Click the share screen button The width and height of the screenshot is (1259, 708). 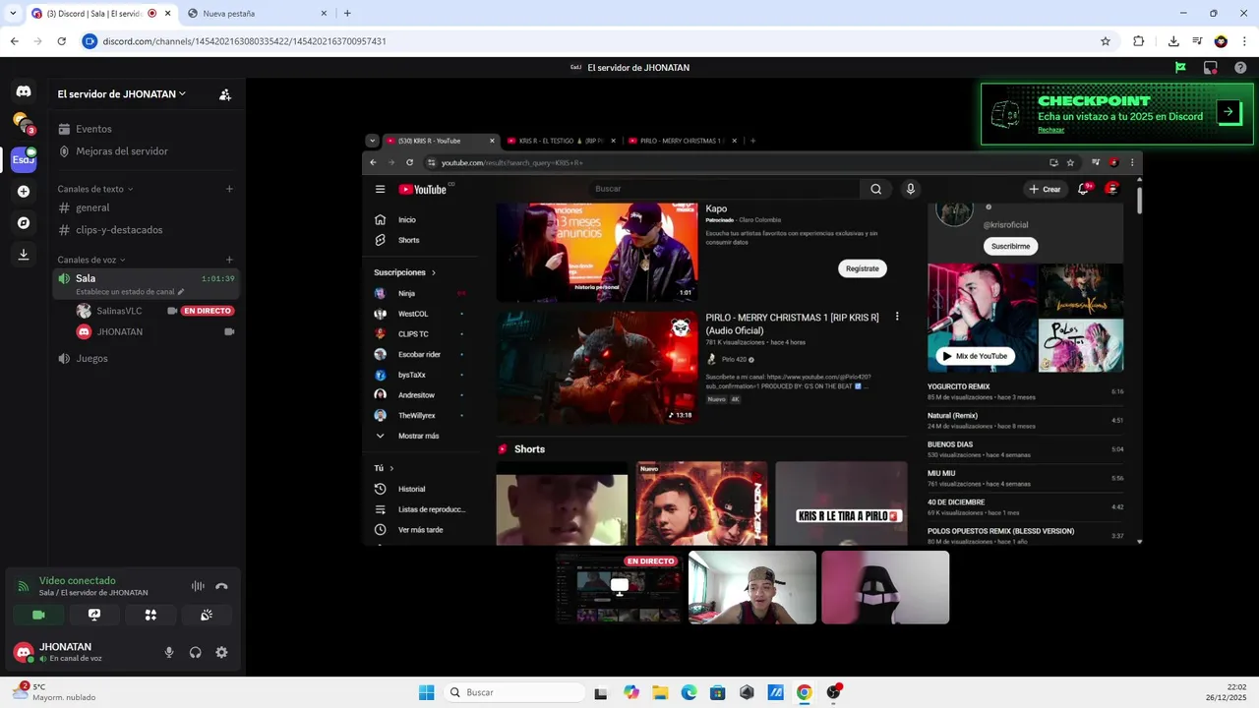pos(94,615)
